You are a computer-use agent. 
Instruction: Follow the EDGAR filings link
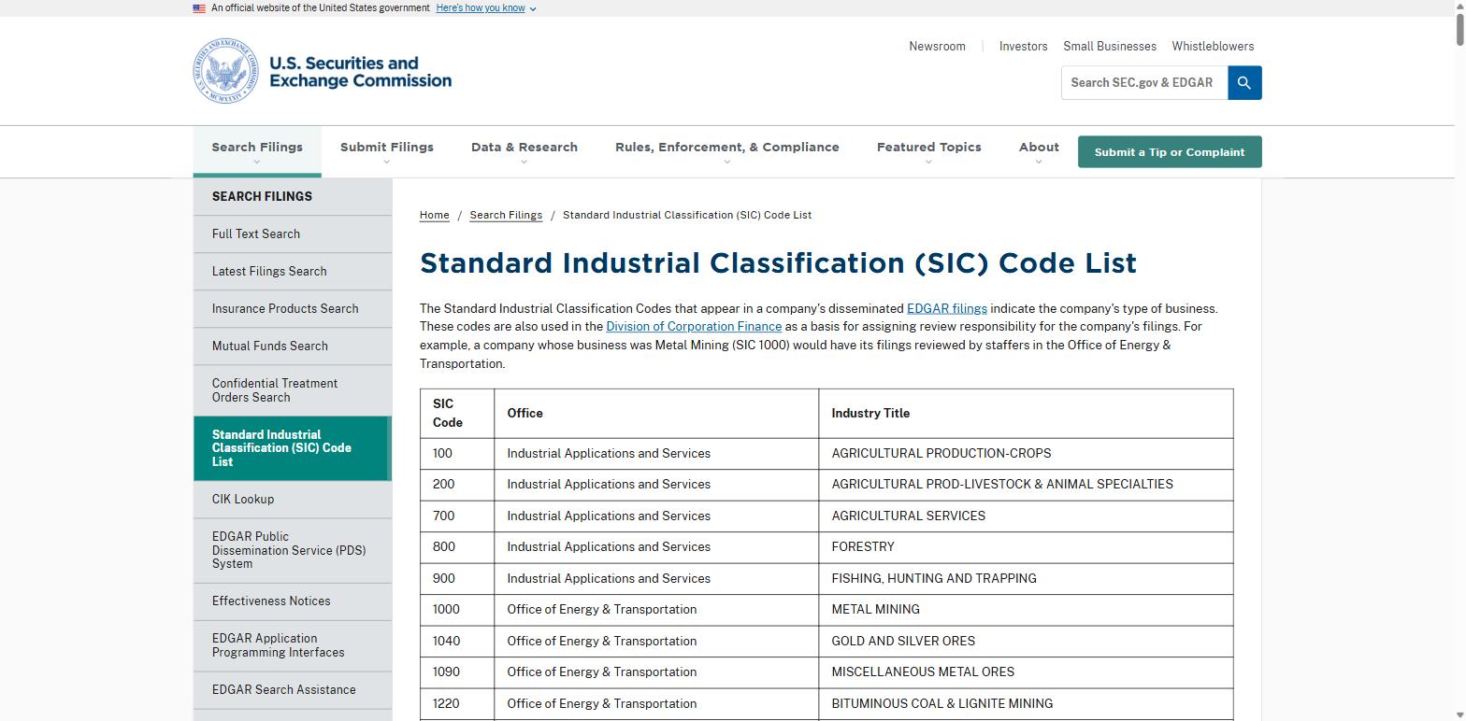(947, 308)
